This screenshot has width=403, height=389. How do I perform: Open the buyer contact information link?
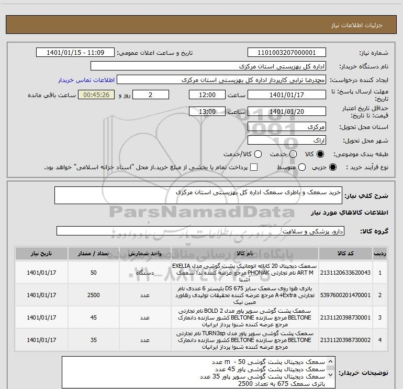(86, 80)
